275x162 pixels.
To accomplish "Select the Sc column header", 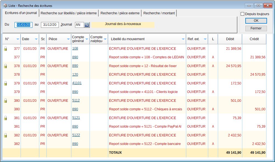I will (x=43, y=39).
